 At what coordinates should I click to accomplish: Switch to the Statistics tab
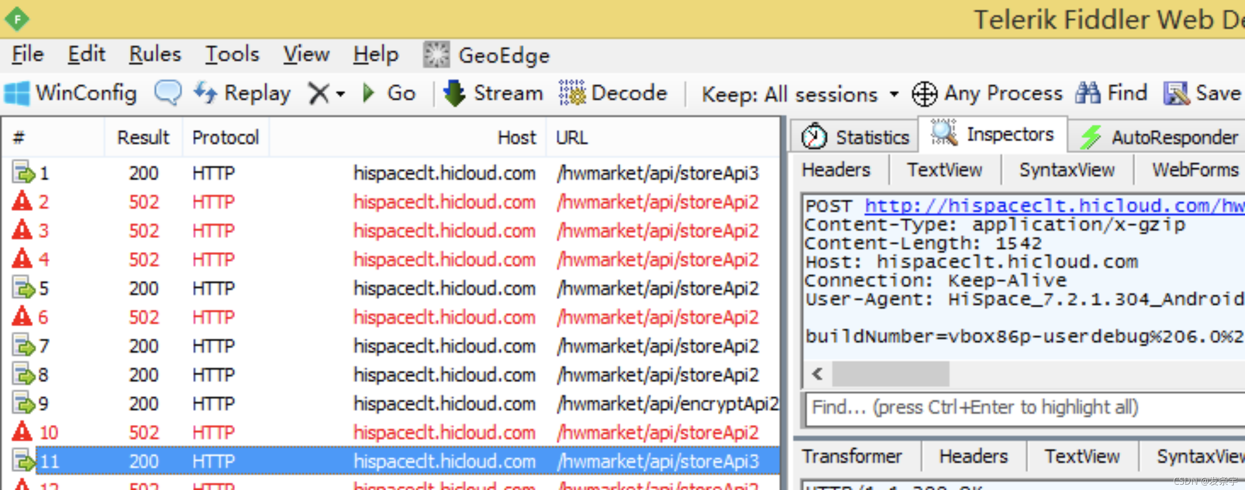pyautogui.click(x=855, y=137)
